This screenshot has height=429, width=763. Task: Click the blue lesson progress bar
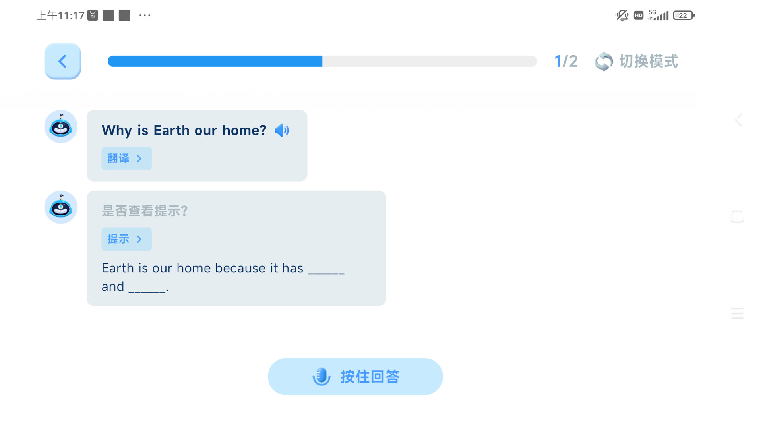pos(322,61)
